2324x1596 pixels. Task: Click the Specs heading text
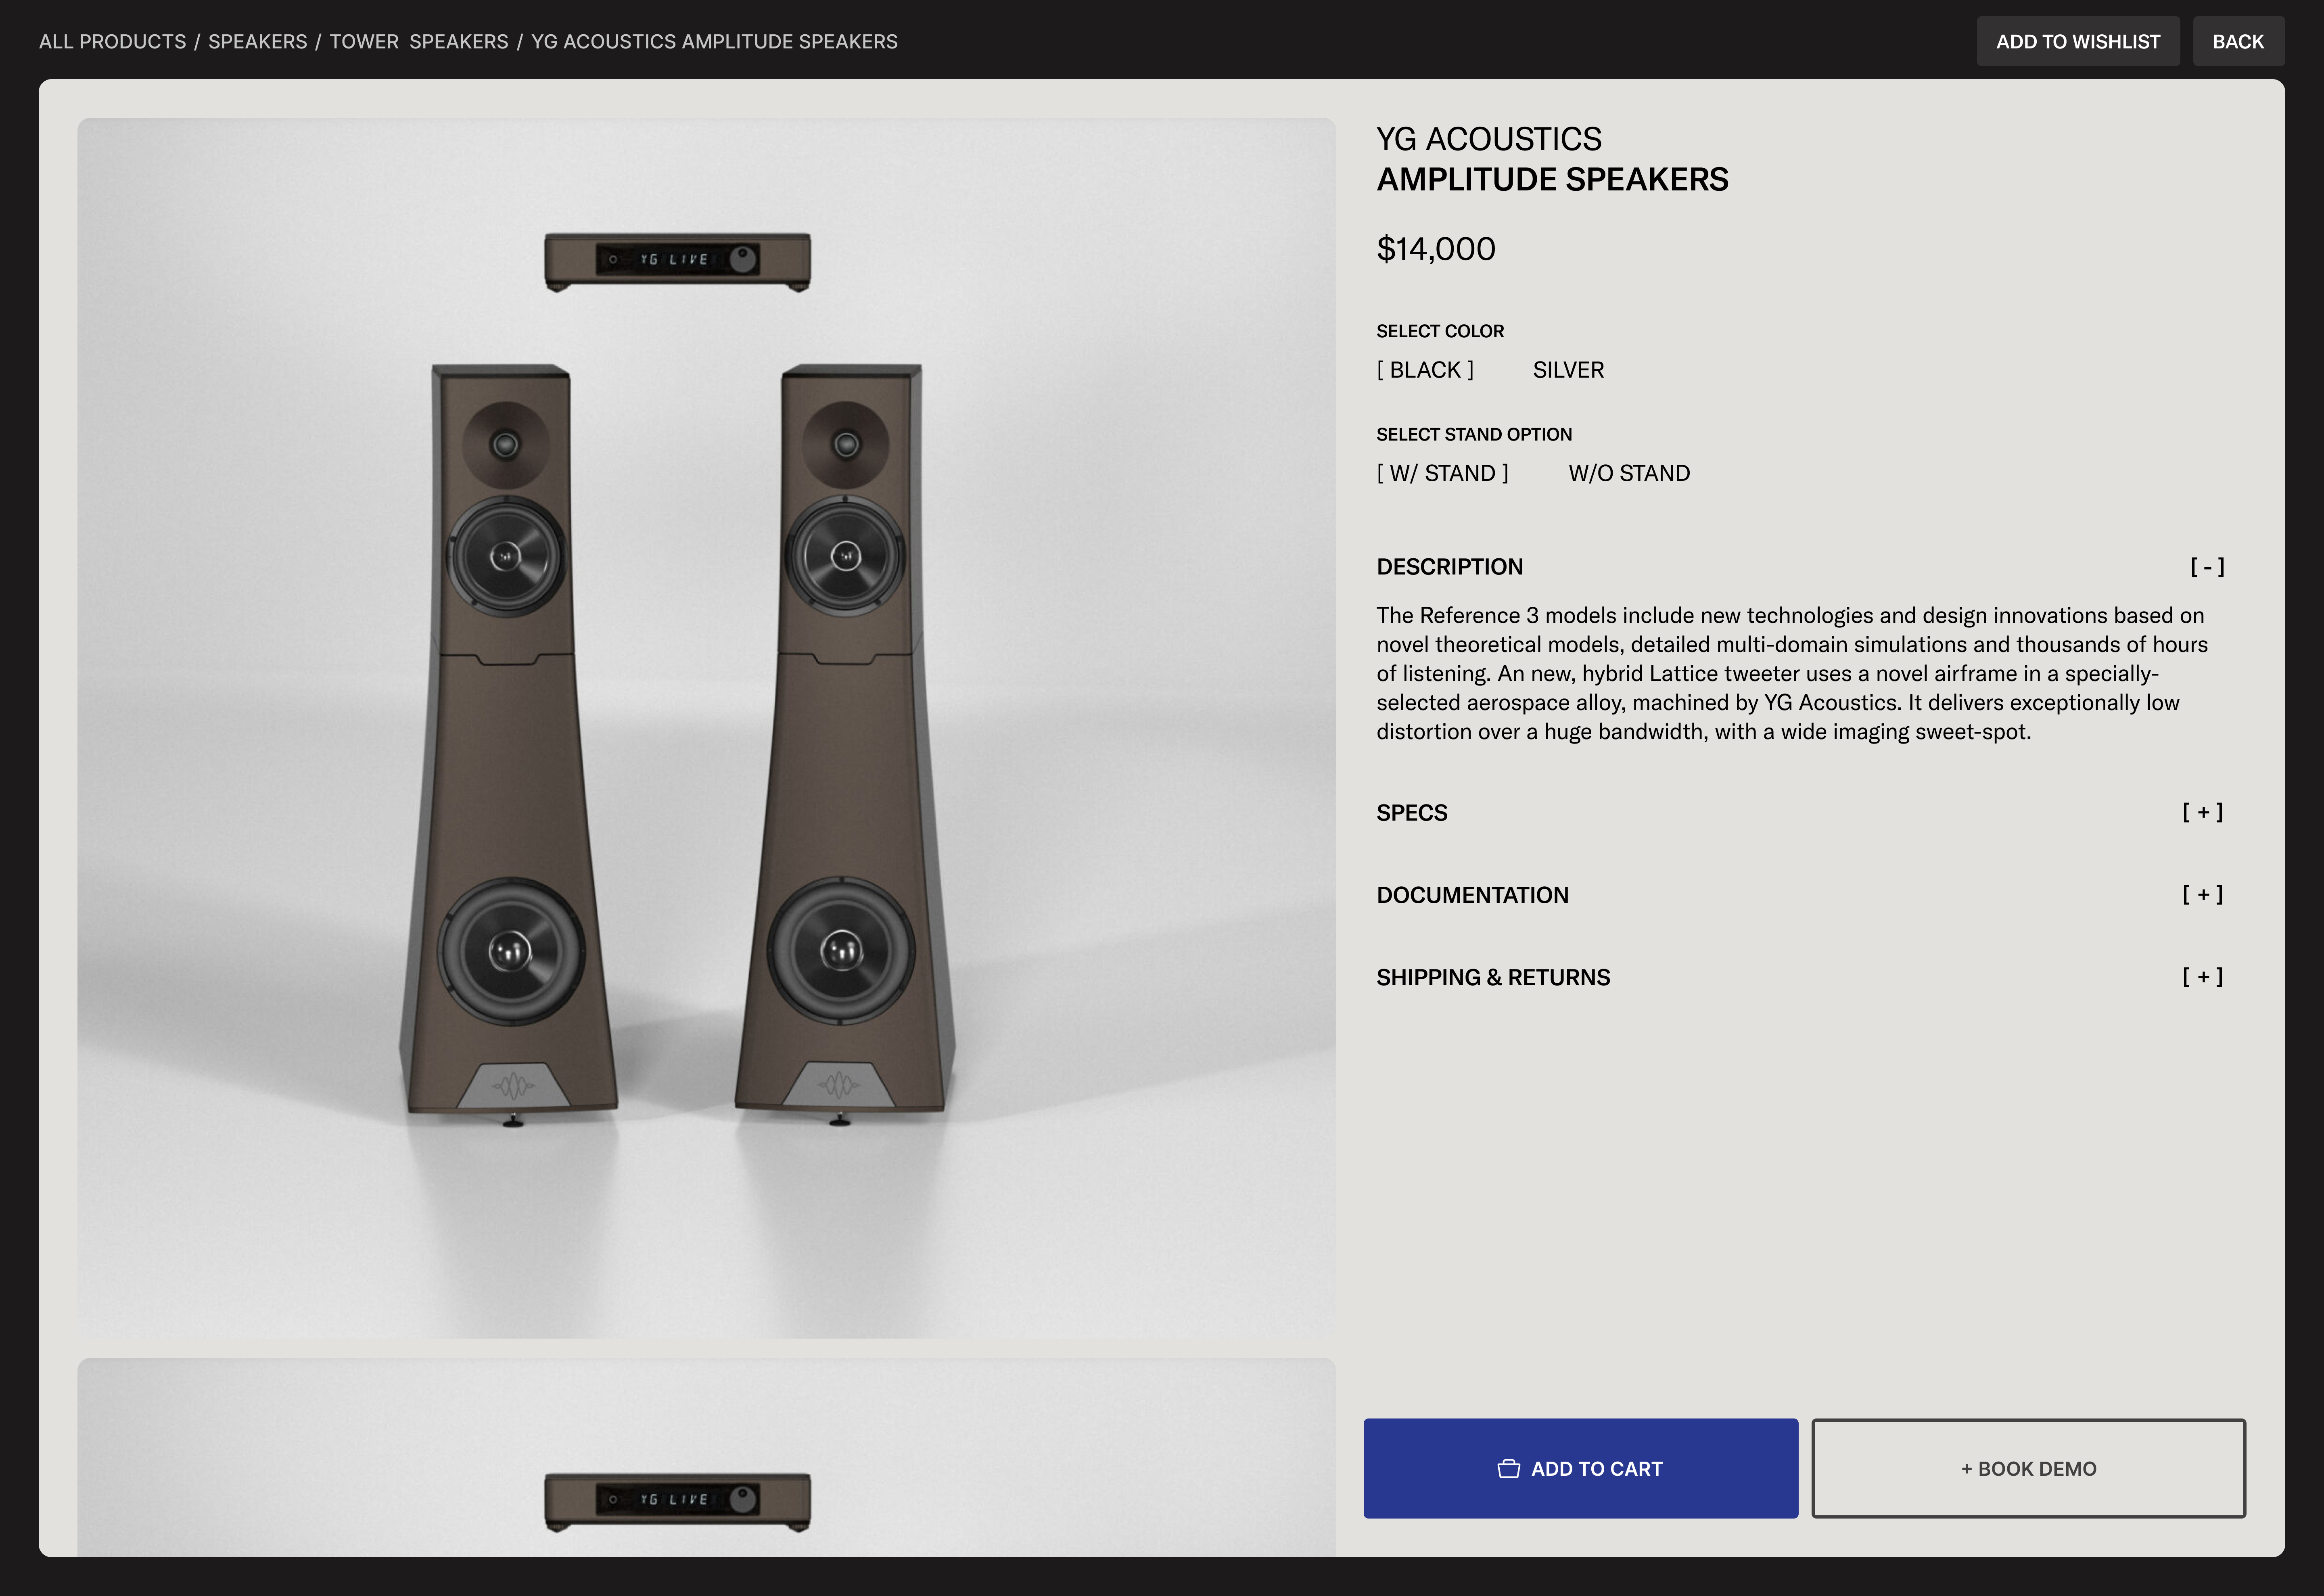(1411, 813)
